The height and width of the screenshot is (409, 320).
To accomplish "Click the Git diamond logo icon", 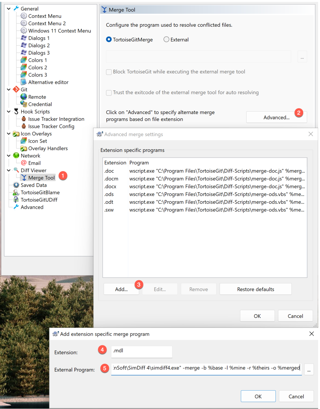I will point(16,90).
